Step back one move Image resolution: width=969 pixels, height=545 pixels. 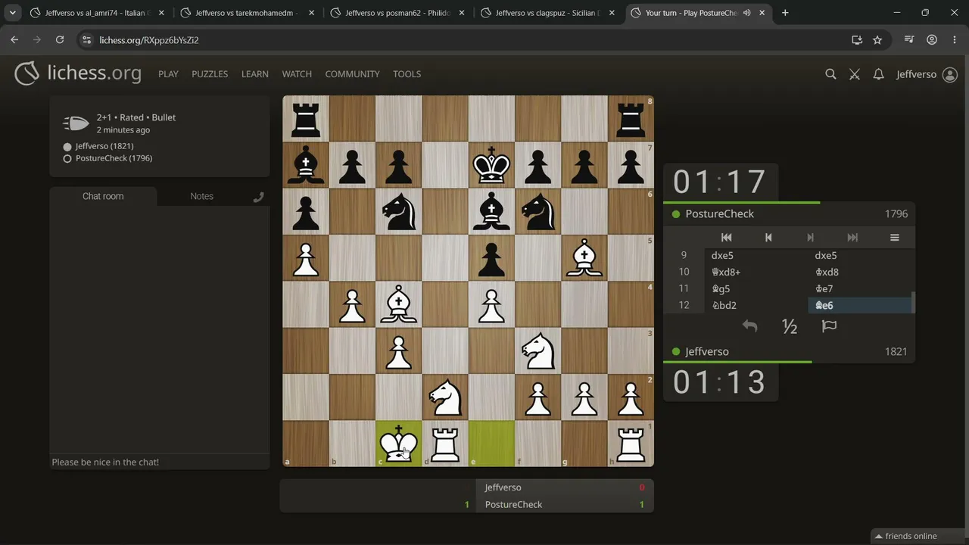768,238
